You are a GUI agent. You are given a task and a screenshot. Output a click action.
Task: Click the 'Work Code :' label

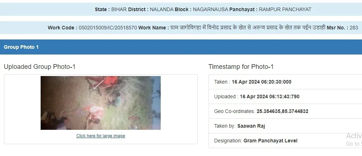[x=63, y=28]
